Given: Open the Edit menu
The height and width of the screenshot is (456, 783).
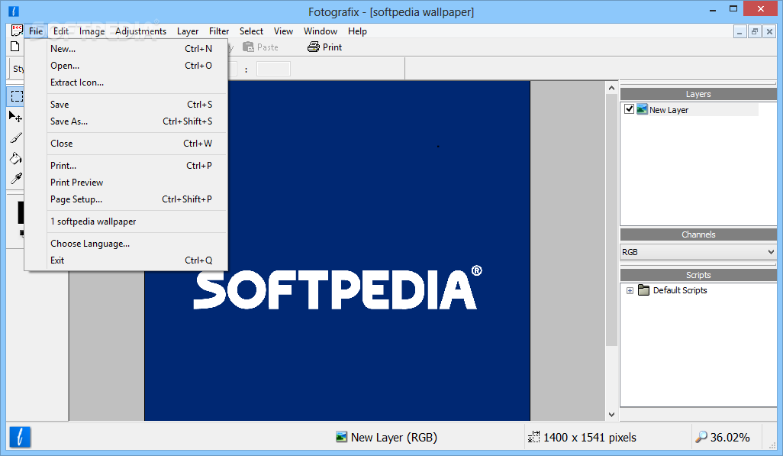Looking at the screenshot, I should coord(61,31).
